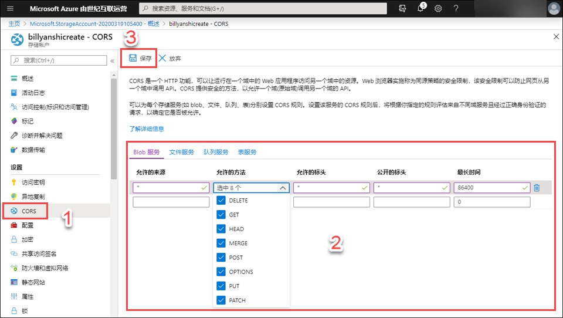This screenshot has height=318, width=563.
Task: Switch to the 文件服务 tab
Action: pyautogui.click(x=182, y=152)
